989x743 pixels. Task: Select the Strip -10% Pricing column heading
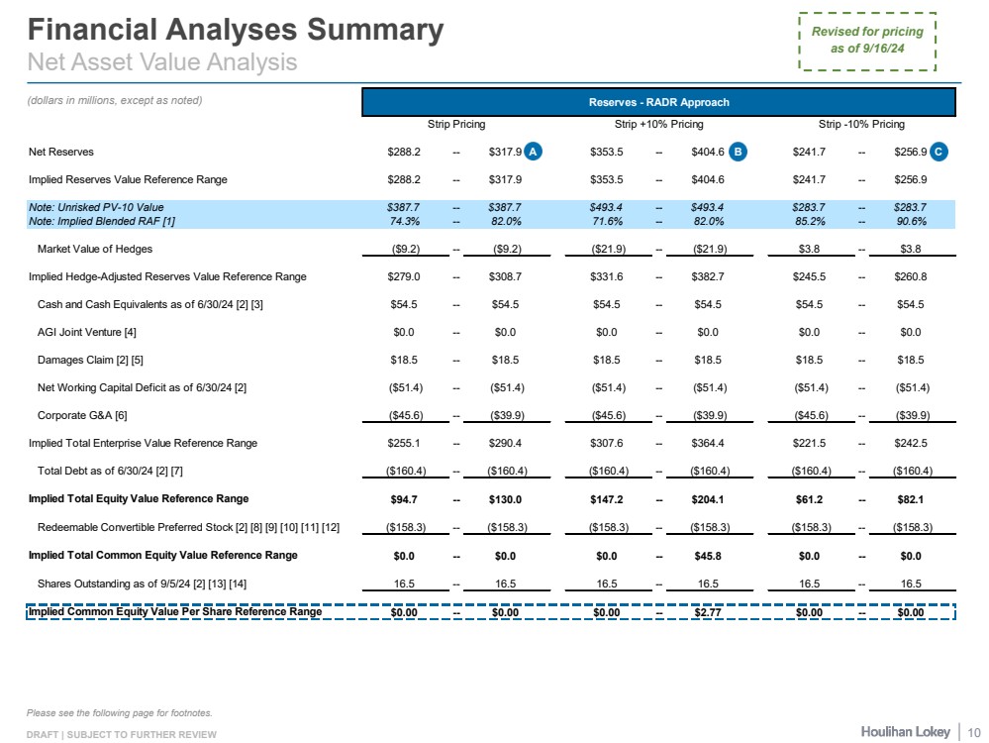(x=860, y=125)
